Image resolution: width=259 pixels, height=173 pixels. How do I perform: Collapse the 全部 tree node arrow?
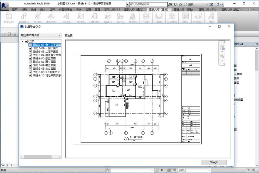tap(22, 41)
